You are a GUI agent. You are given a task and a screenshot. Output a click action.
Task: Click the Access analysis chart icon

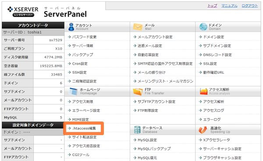coord(204,92)
